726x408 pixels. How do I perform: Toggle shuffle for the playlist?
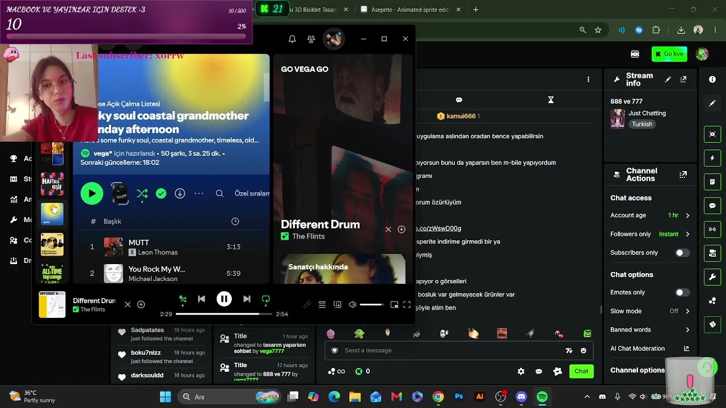[142, 194]
